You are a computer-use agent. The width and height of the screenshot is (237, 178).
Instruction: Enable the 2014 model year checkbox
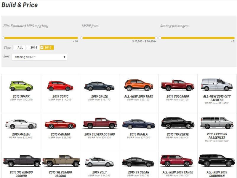click(x=28, y=47)
